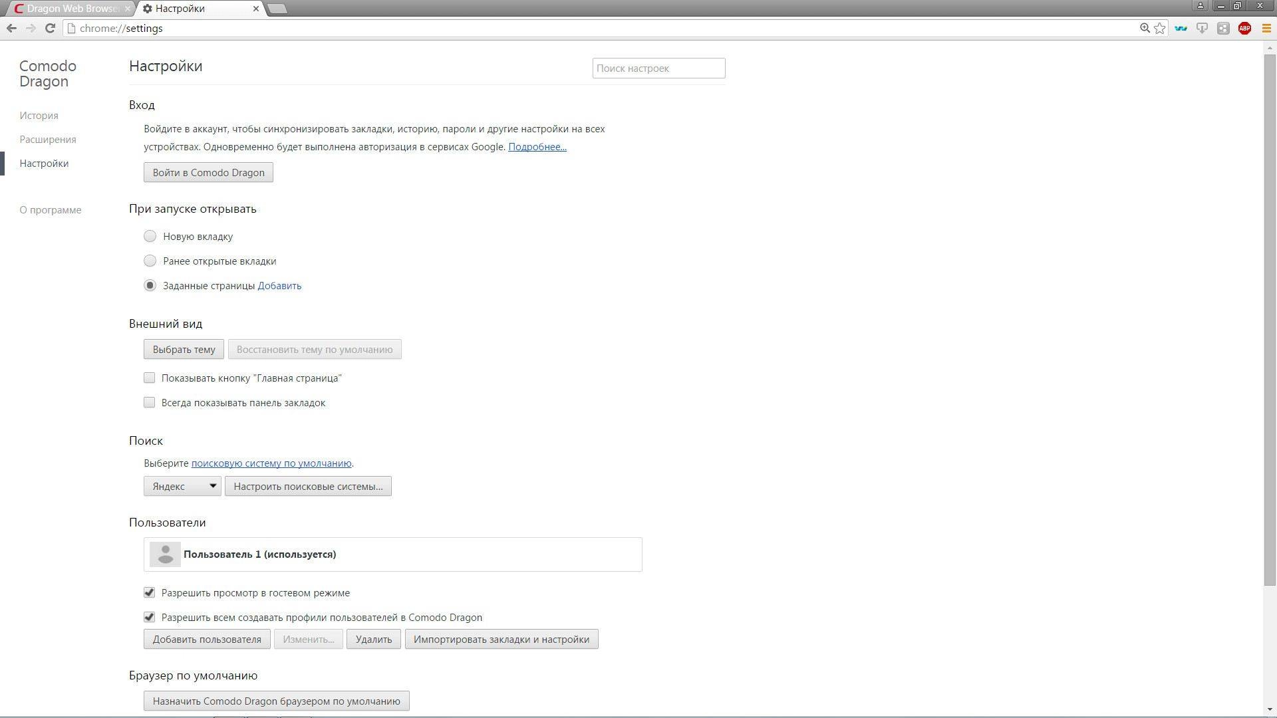Open the Яндекс search engine dropdown

pyautogui.click(x=182, y=486)
